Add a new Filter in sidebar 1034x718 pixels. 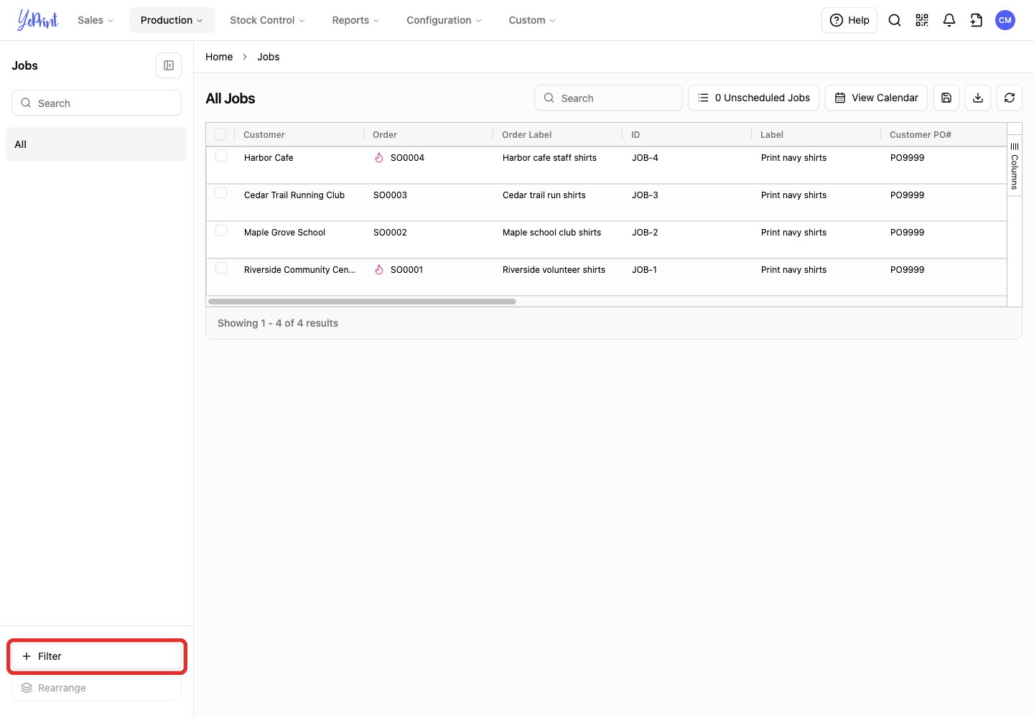(x=96, y=656)
